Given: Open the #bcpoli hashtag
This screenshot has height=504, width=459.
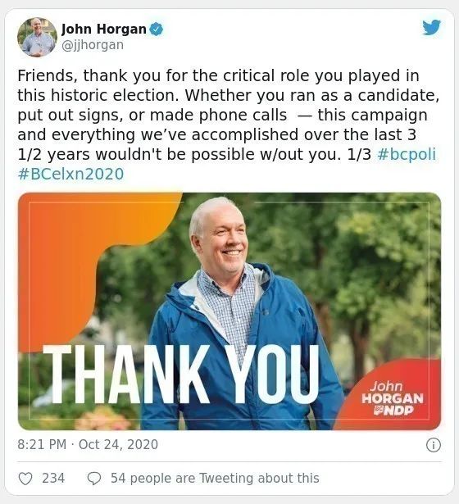Looking at the screenshot, I should (x=407, y=154).
